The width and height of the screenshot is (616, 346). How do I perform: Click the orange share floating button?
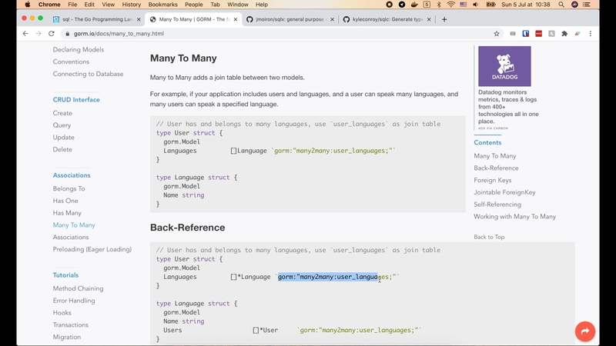click(x=584, y=331)
